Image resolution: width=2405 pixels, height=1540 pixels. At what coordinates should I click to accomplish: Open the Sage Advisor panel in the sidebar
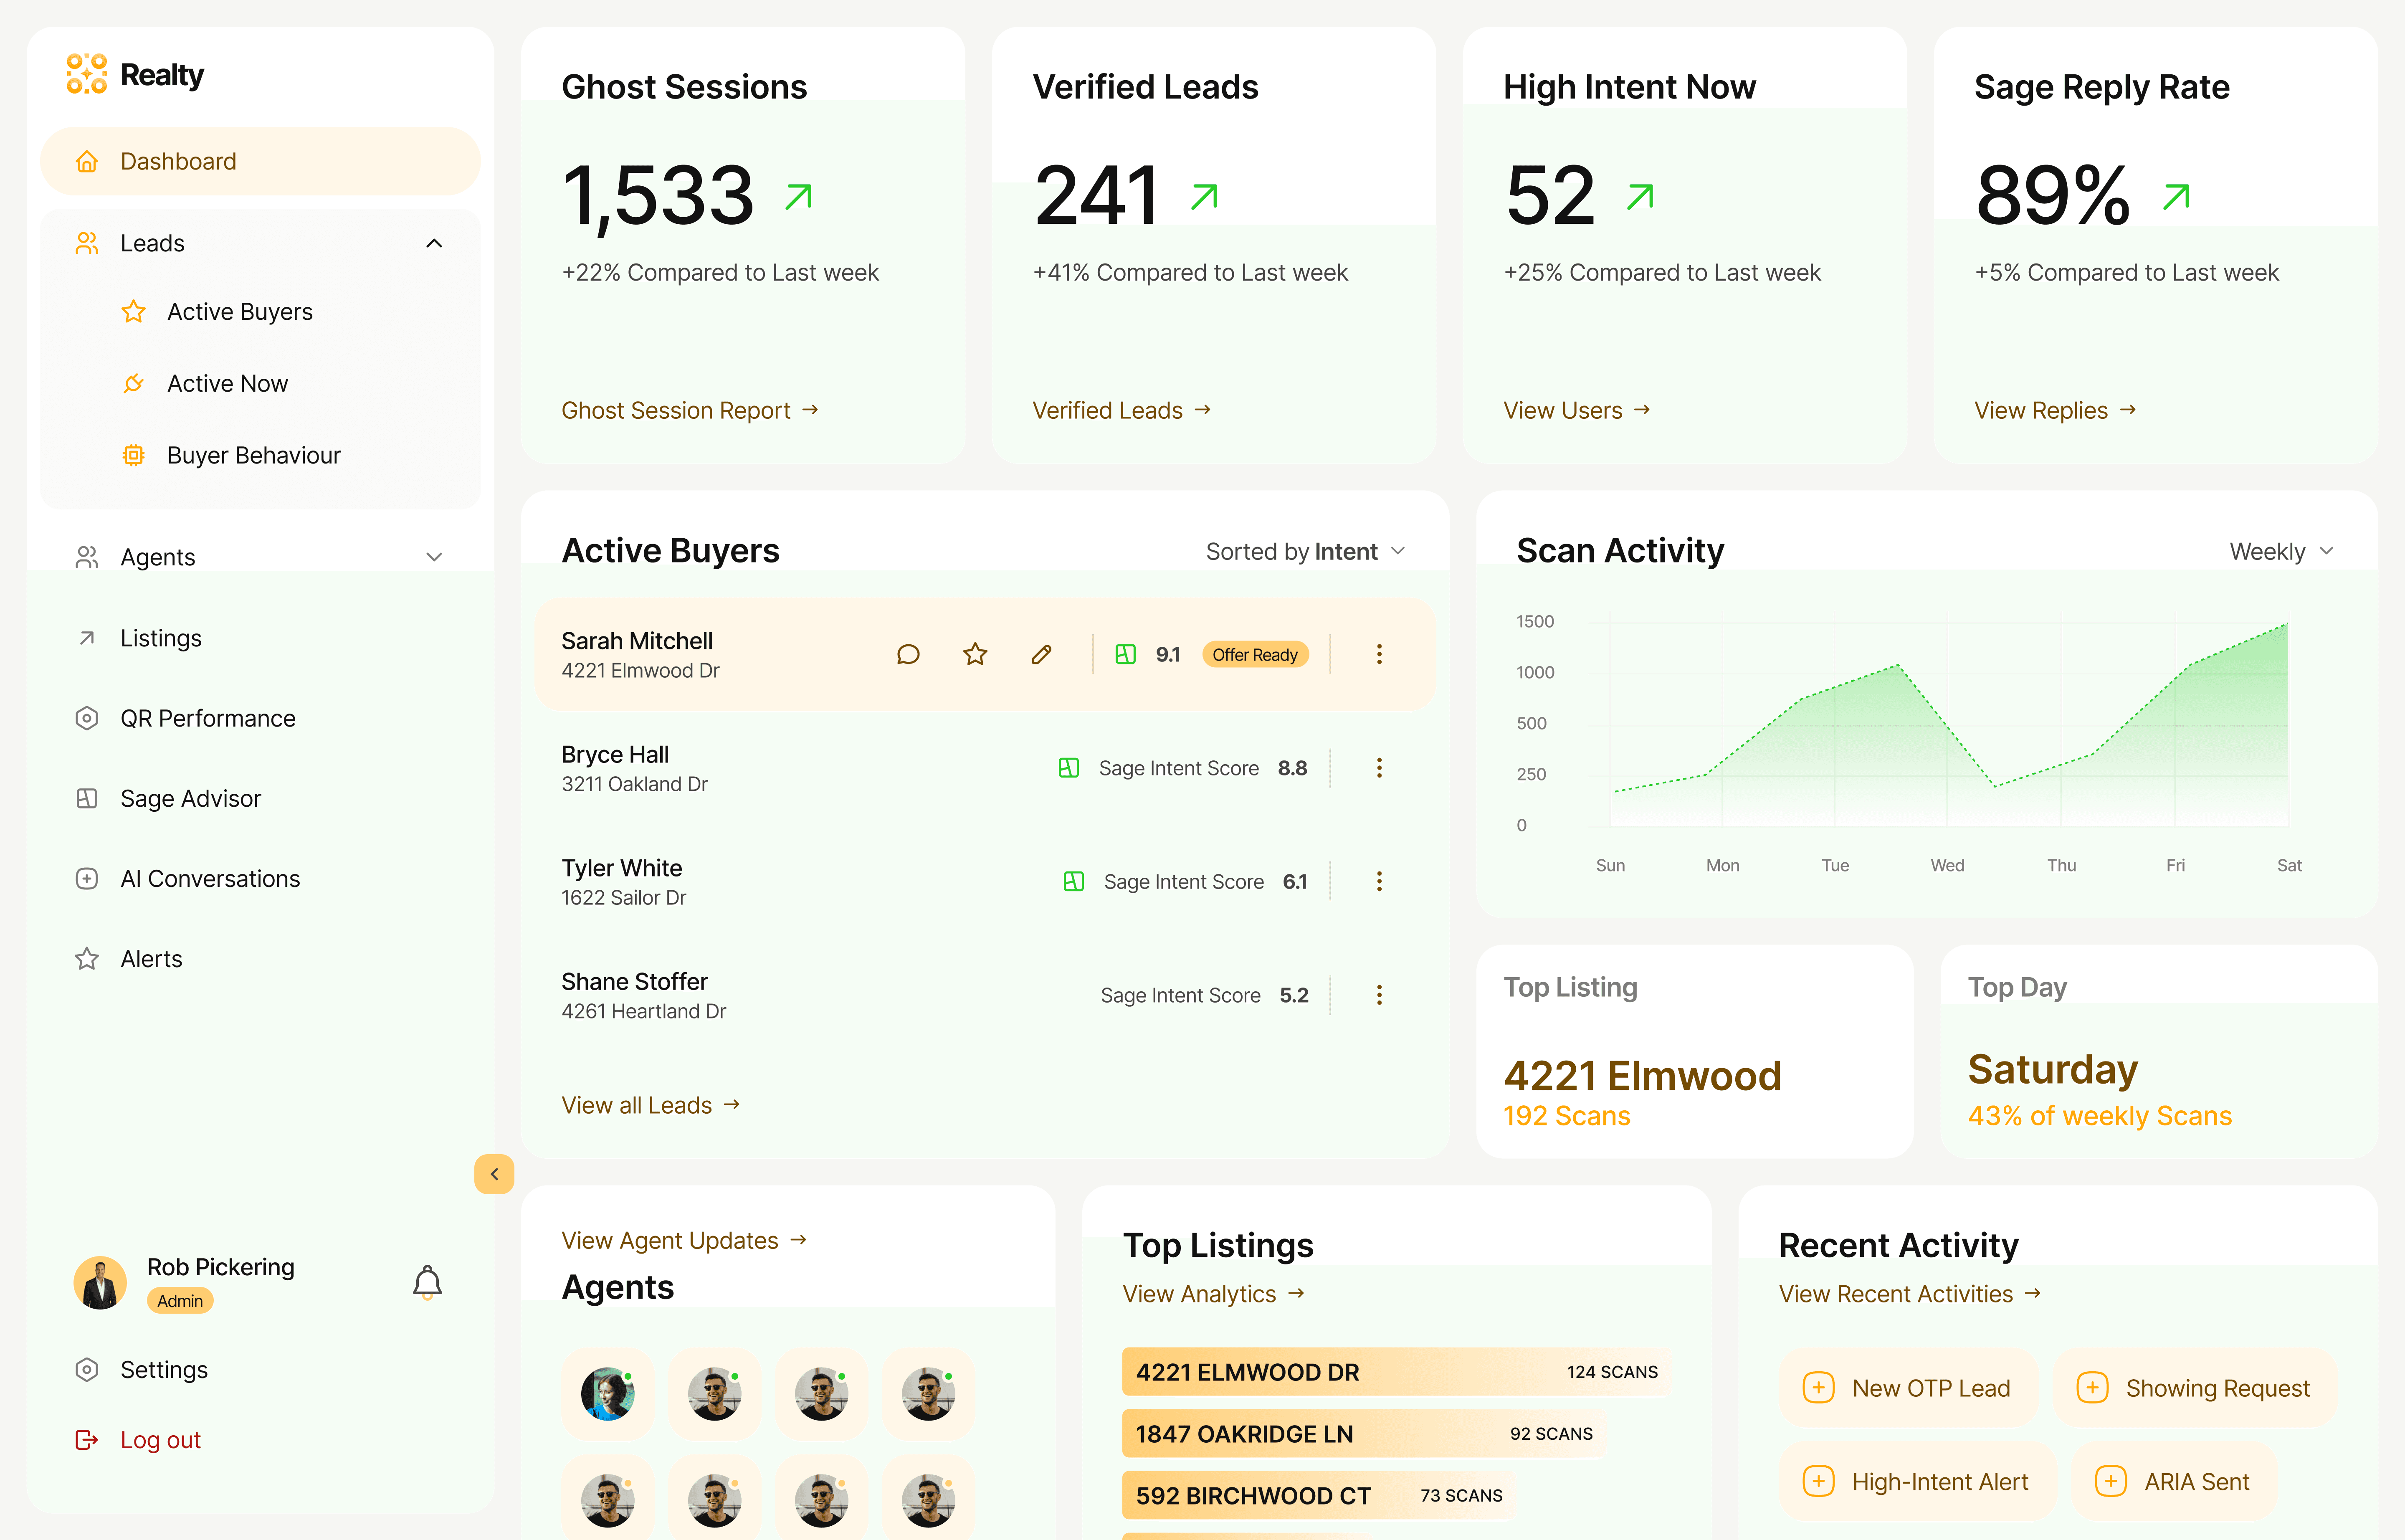point(190,798)
